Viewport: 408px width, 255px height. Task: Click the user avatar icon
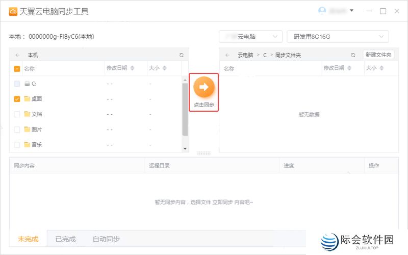tap(322, 11)
